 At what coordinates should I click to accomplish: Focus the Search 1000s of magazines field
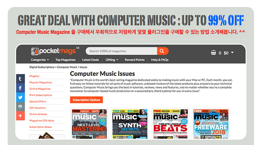(x=121, y=51)
